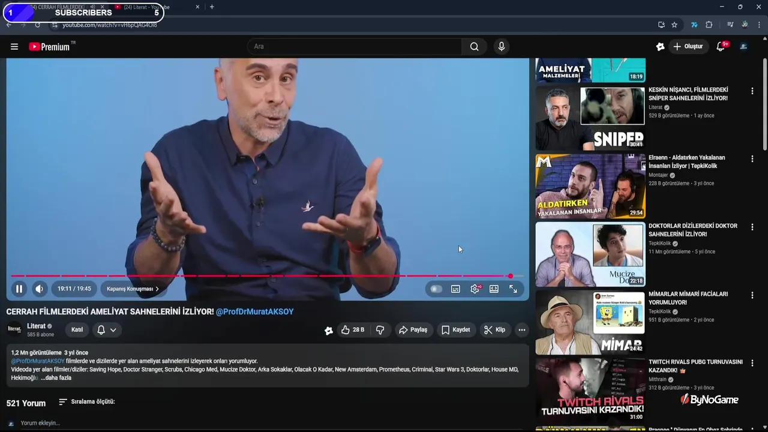Toggle the autoplay switch in the player

coord(436,289)
